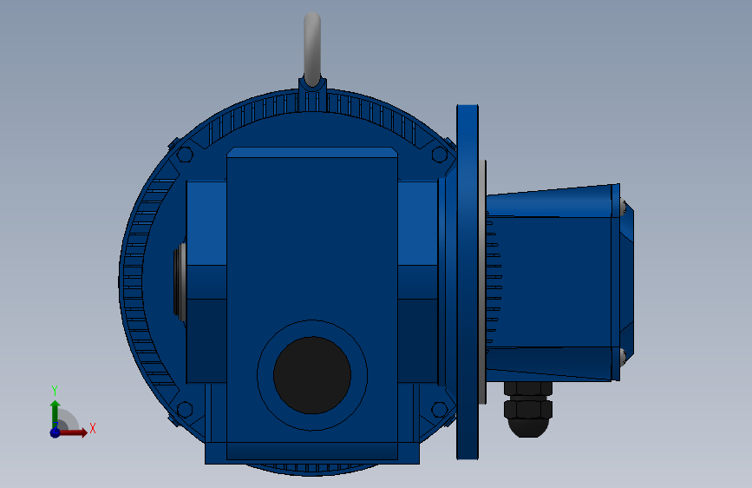Select the bottom-left hex bolt on round cover
The width and height of the screenshot is (752, 488).
[185, 410]
